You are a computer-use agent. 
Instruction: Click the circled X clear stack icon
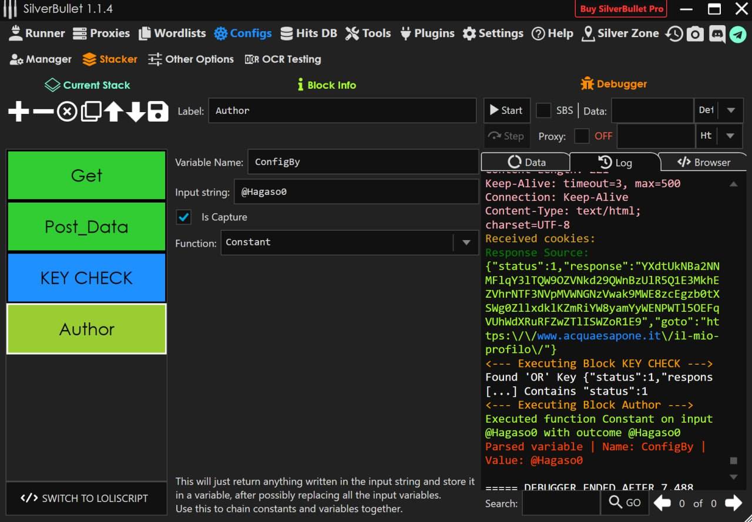pos(67,111)
